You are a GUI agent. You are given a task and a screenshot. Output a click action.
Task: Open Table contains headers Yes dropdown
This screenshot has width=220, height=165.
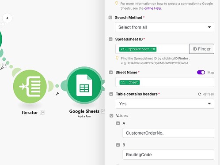point(165,104)
